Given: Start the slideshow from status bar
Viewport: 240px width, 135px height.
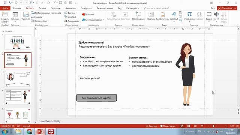Looking at the screenshot, I should coord(202,126).
